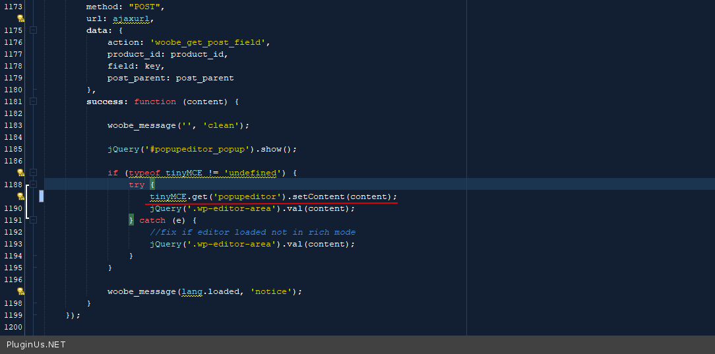Click the underlined tinyMCE in the tinyMCE.get call
Image resolution: width=715 pixels, height=354 pixels.
click(168, 196)
